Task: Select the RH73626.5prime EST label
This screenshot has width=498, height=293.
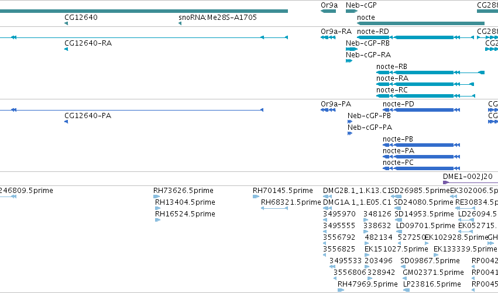Action: point(183,191)
